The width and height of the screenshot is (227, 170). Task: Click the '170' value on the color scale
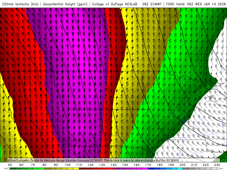[148, 165]
